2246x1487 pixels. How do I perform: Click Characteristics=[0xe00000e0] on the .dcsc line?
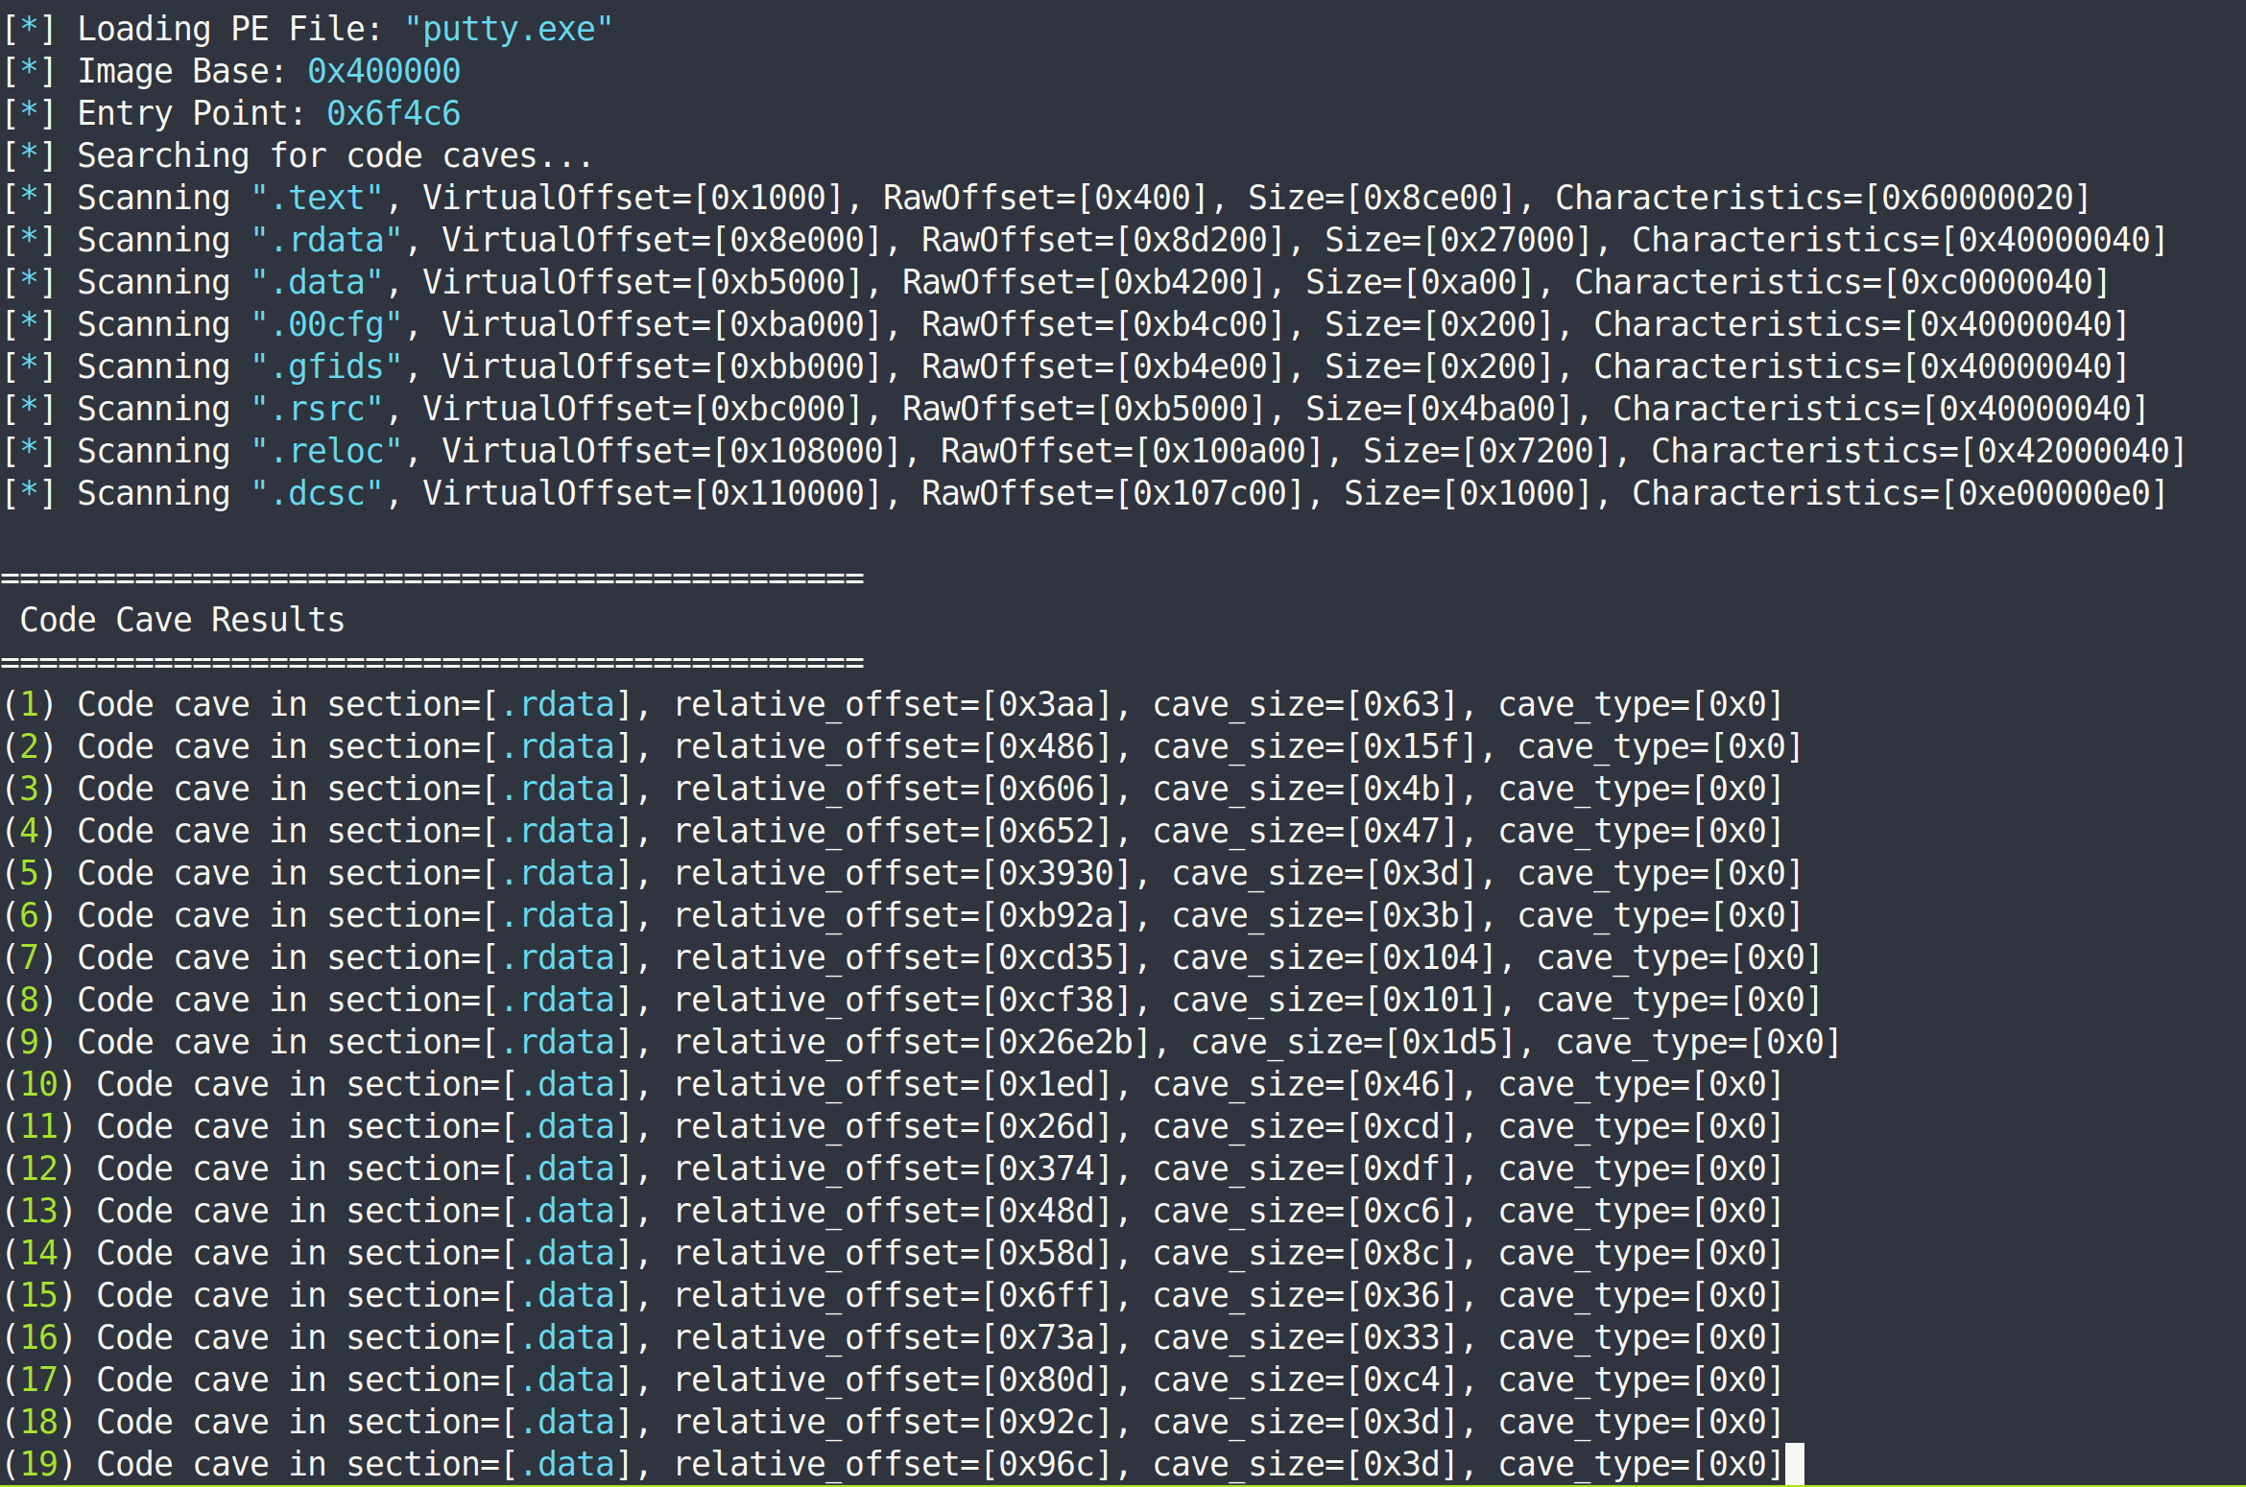pyautogui.click(x=1900, y=493)
